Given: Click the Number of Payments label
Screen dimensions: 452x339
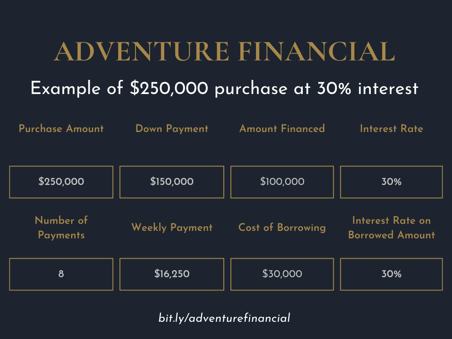Looking at the screenshot, I should [61, 228].
